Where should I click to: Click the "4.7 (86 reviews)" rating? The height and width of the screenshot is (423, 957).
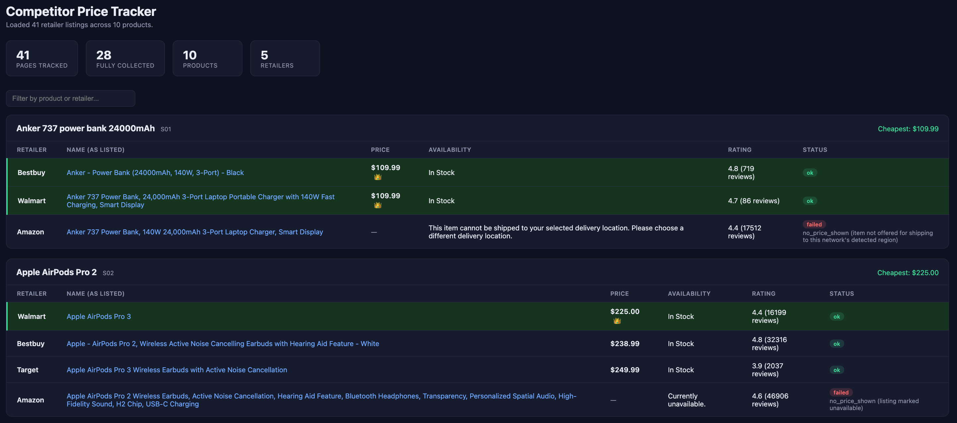pyautogui.click(x=753, y=201)
